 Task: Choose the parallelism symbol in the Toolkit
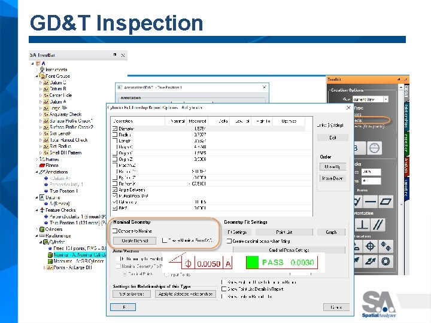[x=378, y=225]
